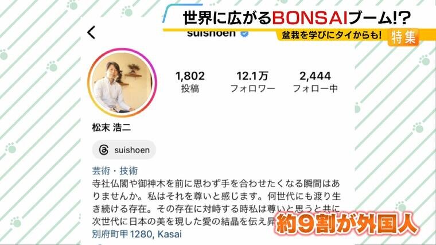Click the bio text starting 寺社仏閣
The width and height of the screenshot is (436, 245).
tap(216, 202)
